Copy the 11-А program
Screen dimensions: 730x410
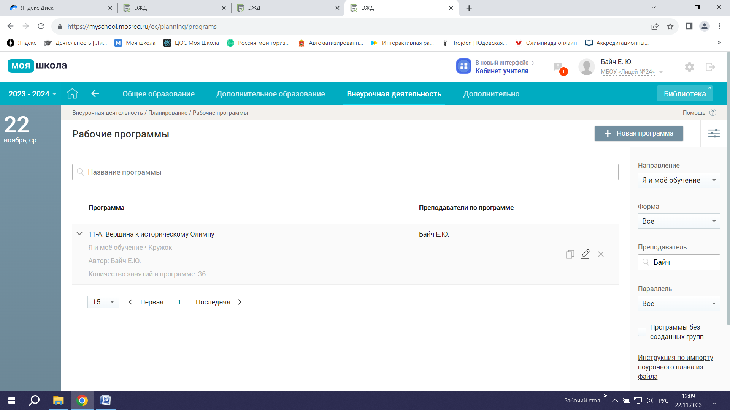click(x=570, y=254)
